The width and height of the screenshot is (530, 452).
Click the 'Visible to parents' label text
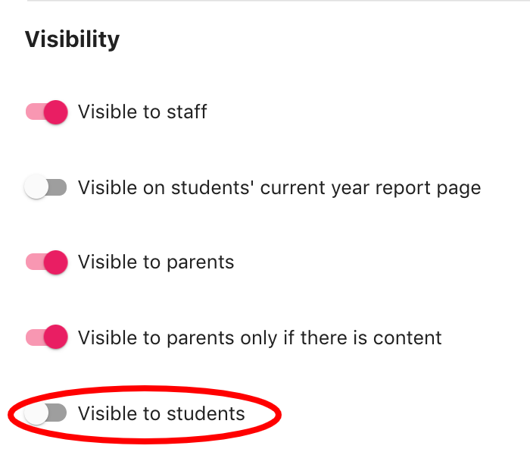click(156, 262)
